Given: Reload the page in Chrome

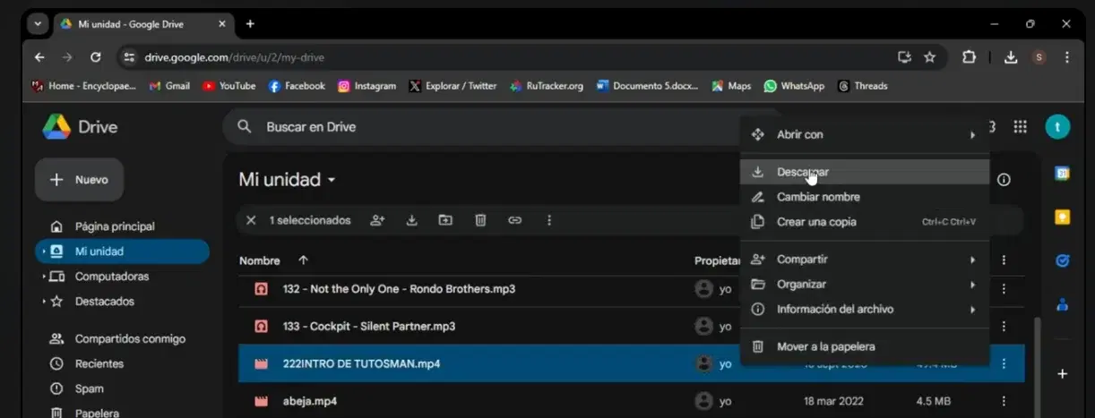Looking at the screenshot, I should [96, 57].
